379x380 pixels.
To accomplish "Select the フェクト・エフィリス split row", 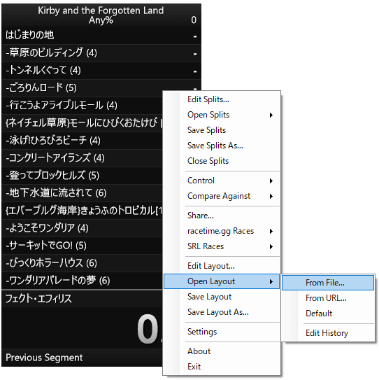I will 82,299.
